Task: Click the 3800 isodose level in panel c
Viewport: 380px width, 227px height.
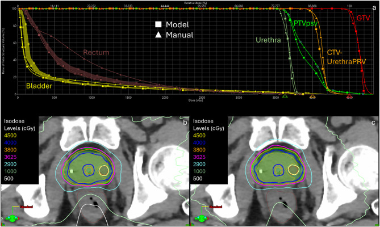Action: click(199, 150)
